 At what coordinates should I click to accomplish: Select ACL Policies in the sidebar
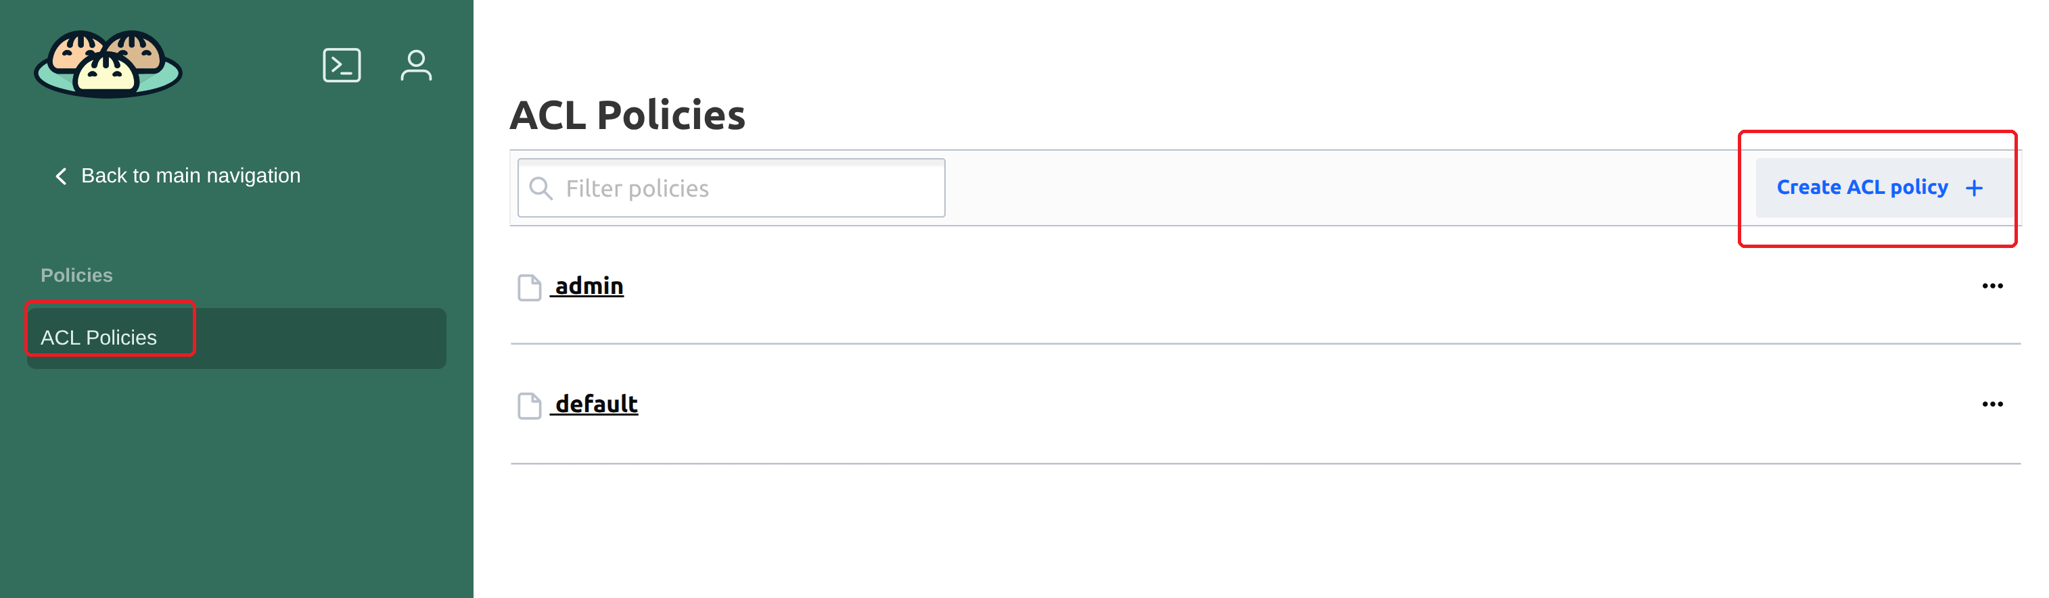[99, 338]
